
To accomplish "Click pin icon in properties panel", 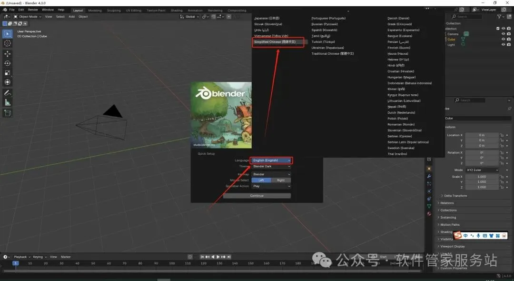I will pos(509,109).
